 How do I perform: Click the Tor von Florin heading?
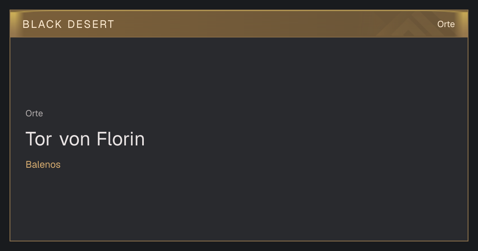pyautogui.click(x=85, y=139)
